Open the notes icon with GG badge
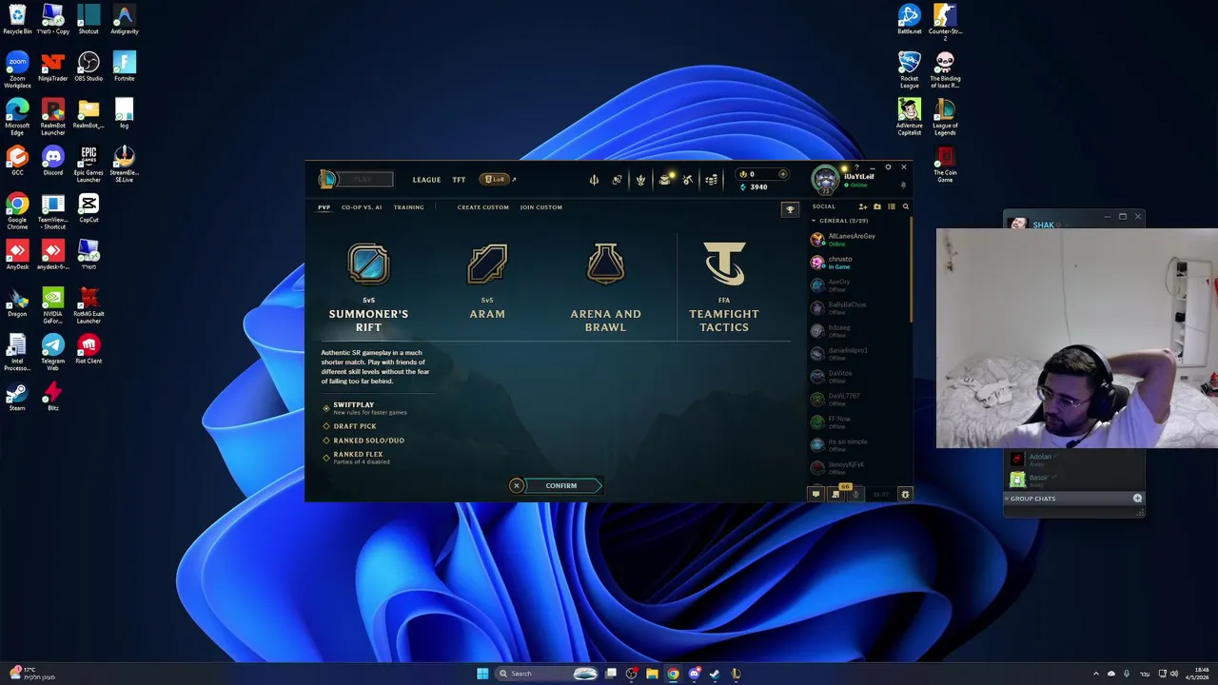The width and height of the screenshot is (1218, 685). (836, 494)
